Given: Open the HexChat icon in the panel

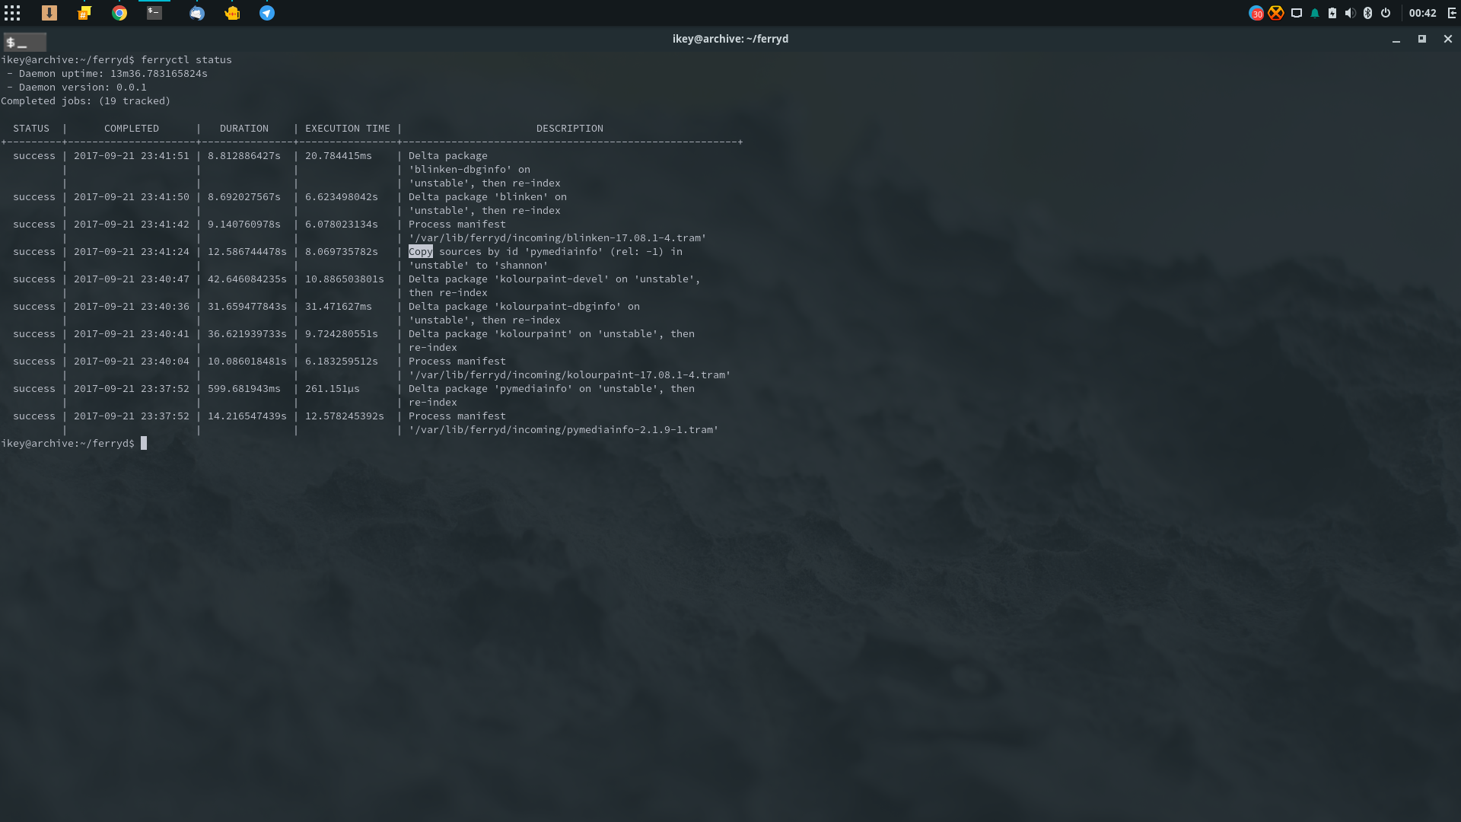Looking at the screenshot, I should [84, 13].
